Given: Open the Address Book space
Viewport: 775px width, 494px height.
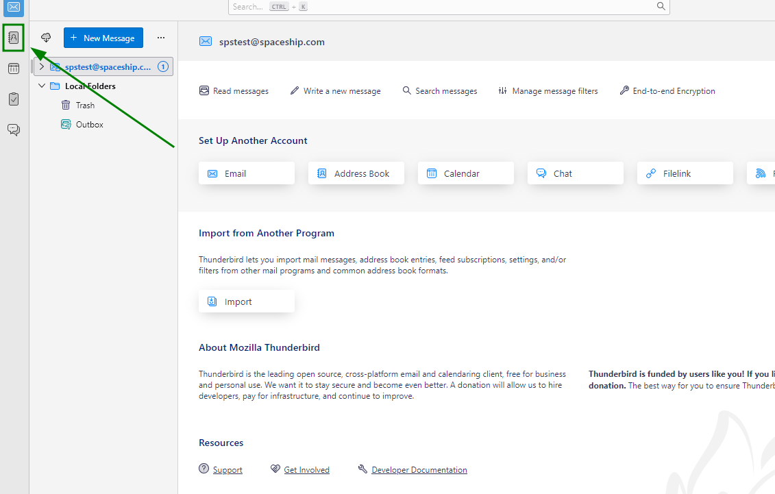Looking at the screenshot, I should (13, 38).
